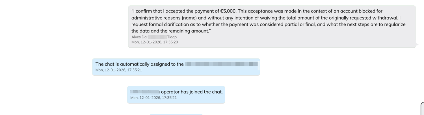Click the "chat is automatically assigned" system message
The width and height of the screenshot is (424, 115).
pos(140,64)
